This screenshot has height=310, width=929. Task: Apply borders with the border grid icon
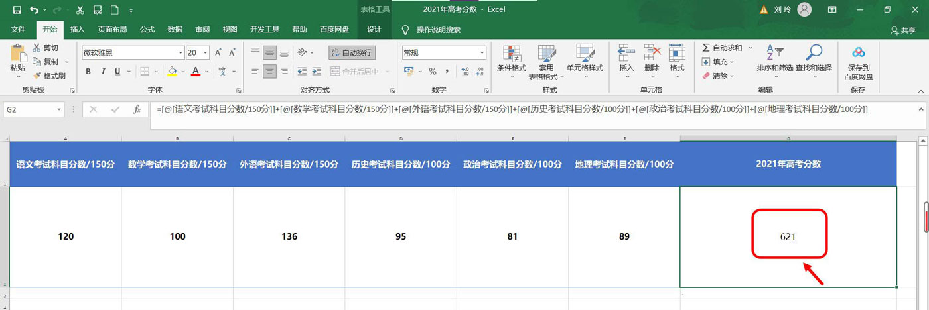[x=143, y=72]
